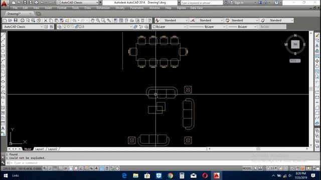Expand the Multileader Style Standard dropdown
The height and width of the screenshot is (180, 321).
[x=292, y=20]
